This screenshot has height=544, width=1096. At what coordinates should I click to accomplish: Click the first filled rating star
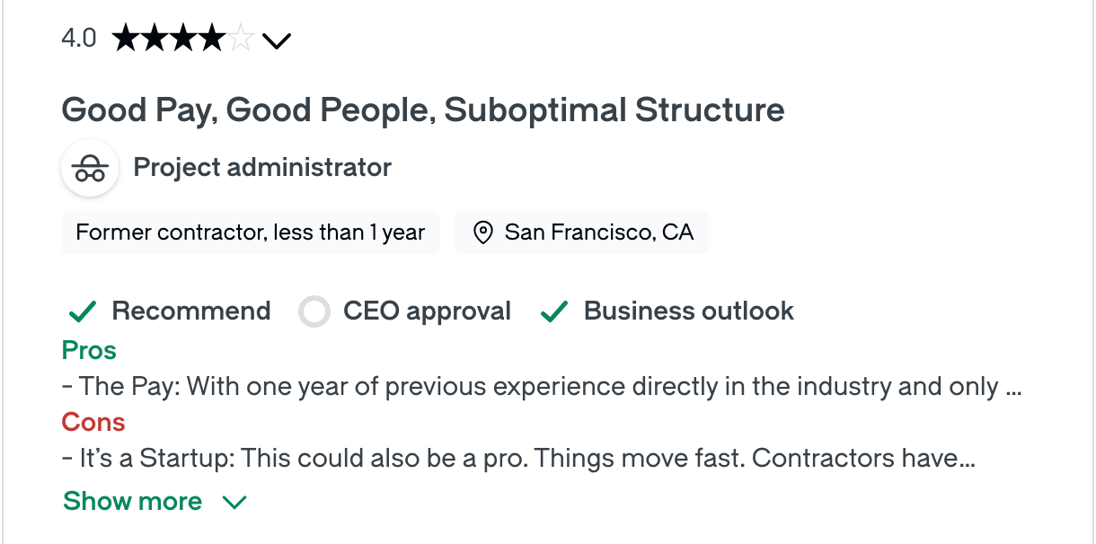pos(126,39)
